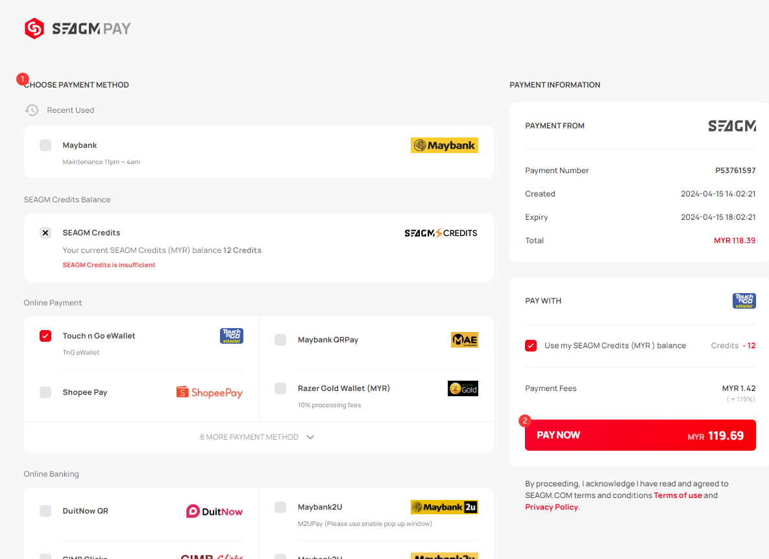Click the Touch n Go icon in Pay With

(744, 301)
